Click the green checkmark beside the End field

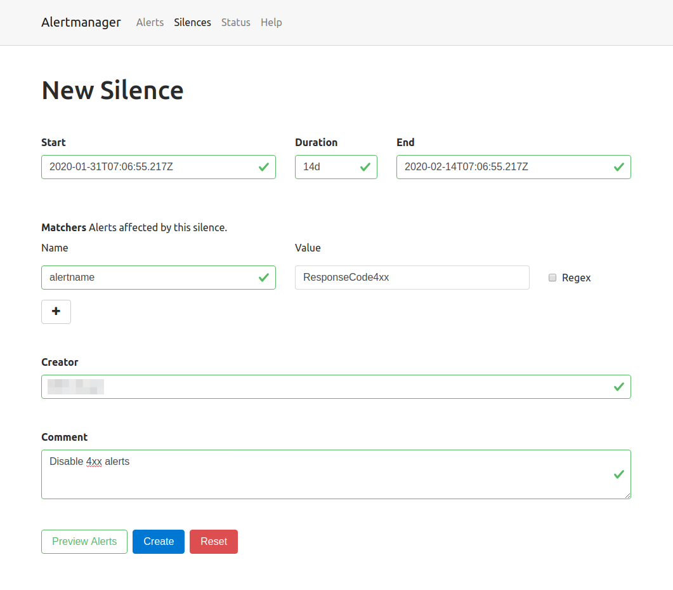pyautogui.click(x=618, y=167)
